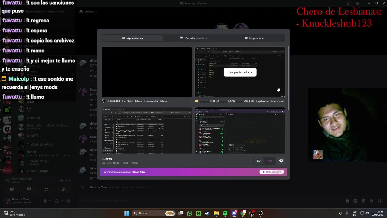Open Task View from taskbar

pyautogui.click(x=181, y=213)
